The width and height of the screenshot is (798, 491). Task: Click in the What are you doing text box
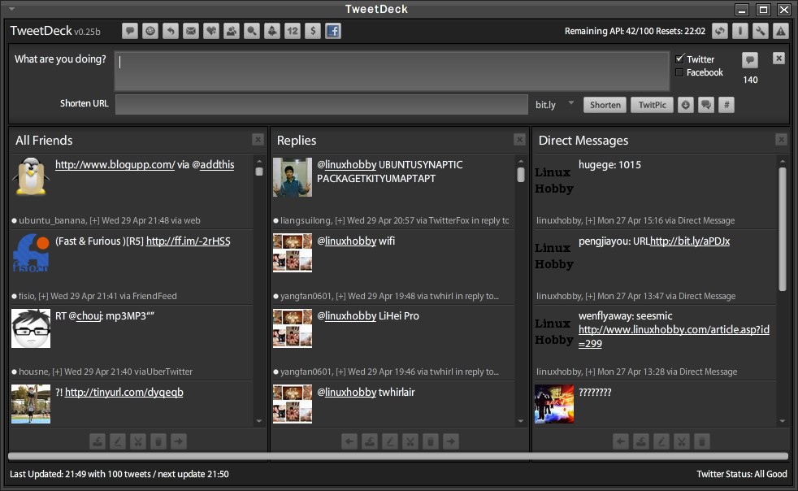(x=392, y=71)
